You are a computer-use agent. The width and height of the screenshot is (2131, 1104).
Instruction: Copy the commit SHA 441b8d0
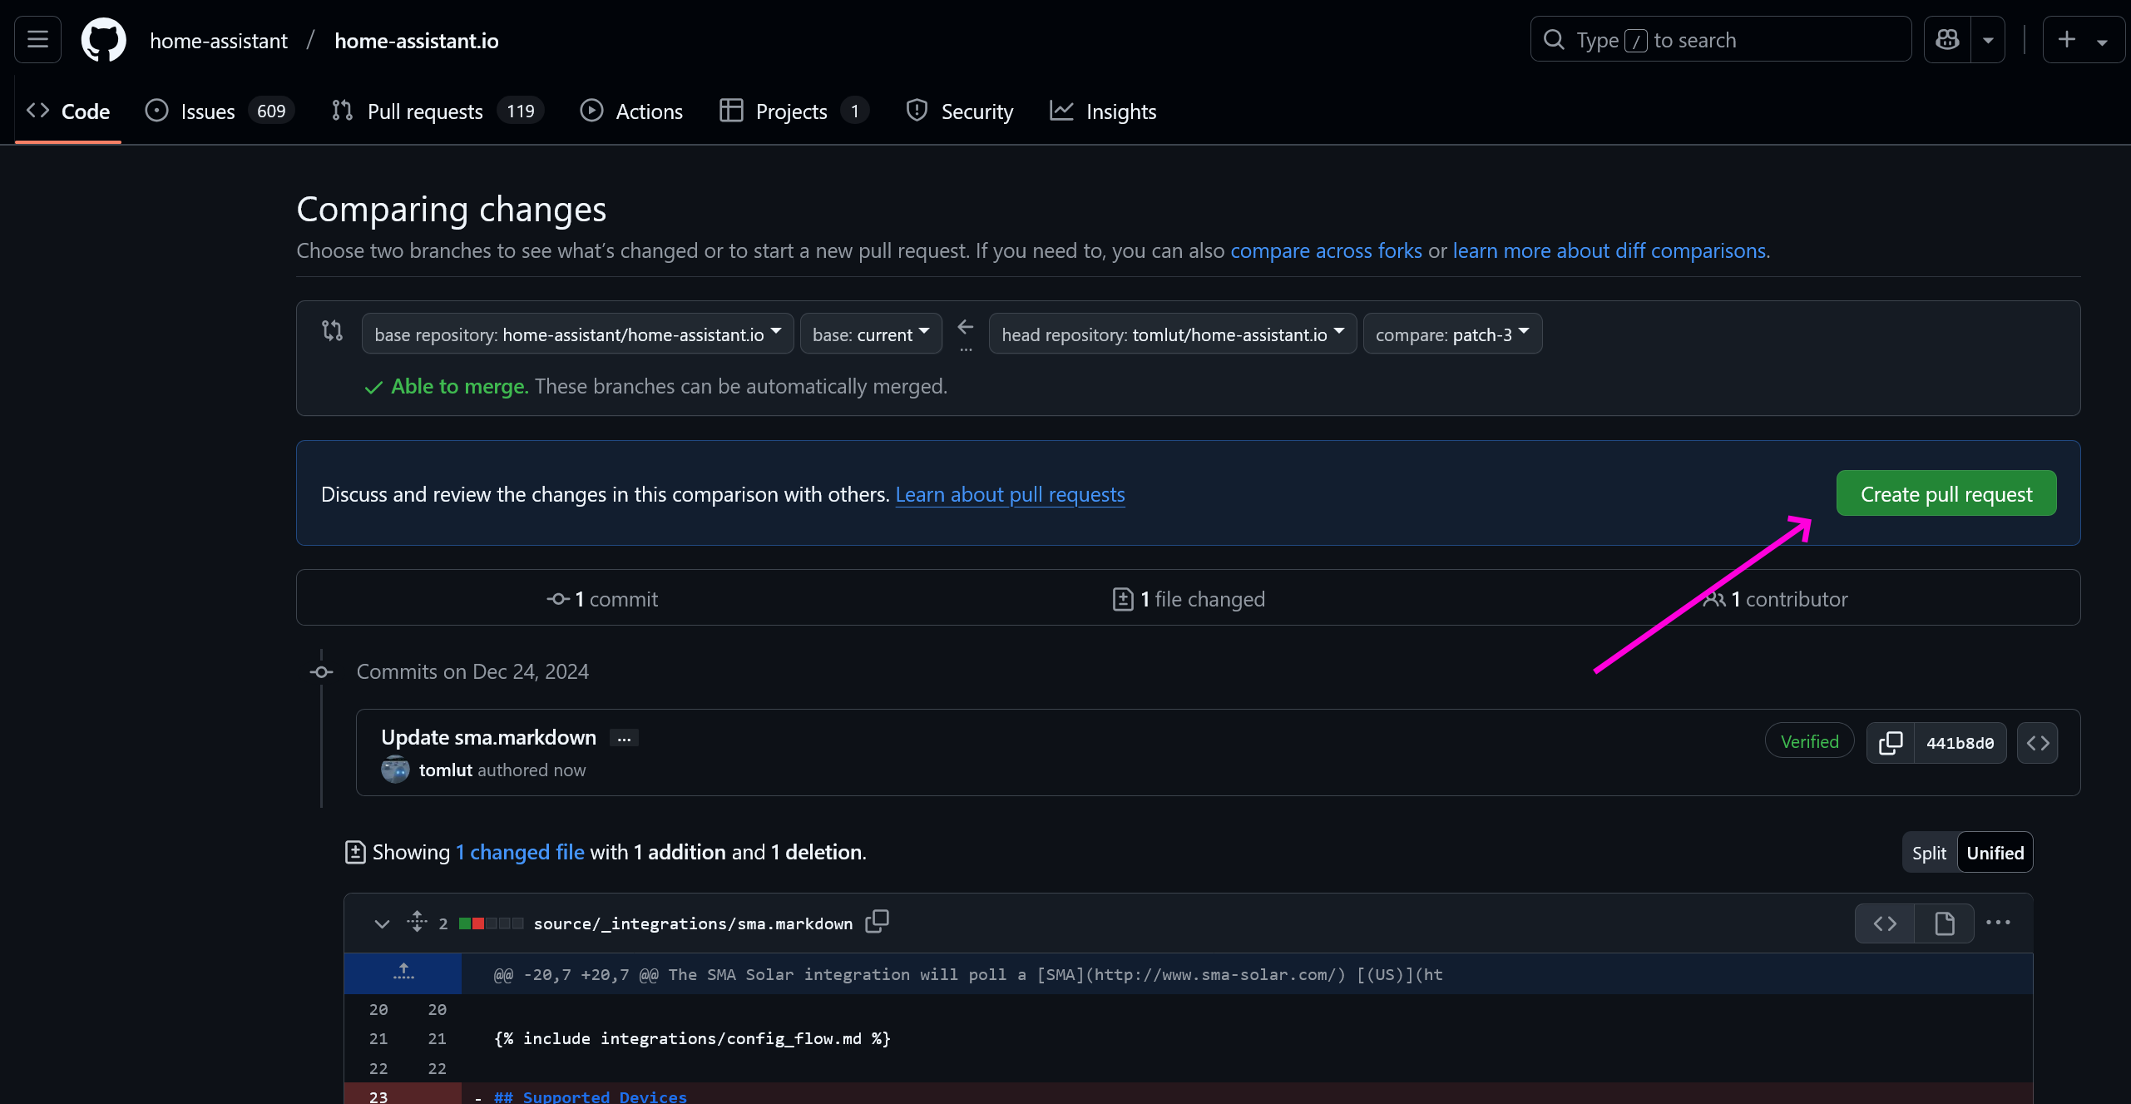coord(1891,742)
